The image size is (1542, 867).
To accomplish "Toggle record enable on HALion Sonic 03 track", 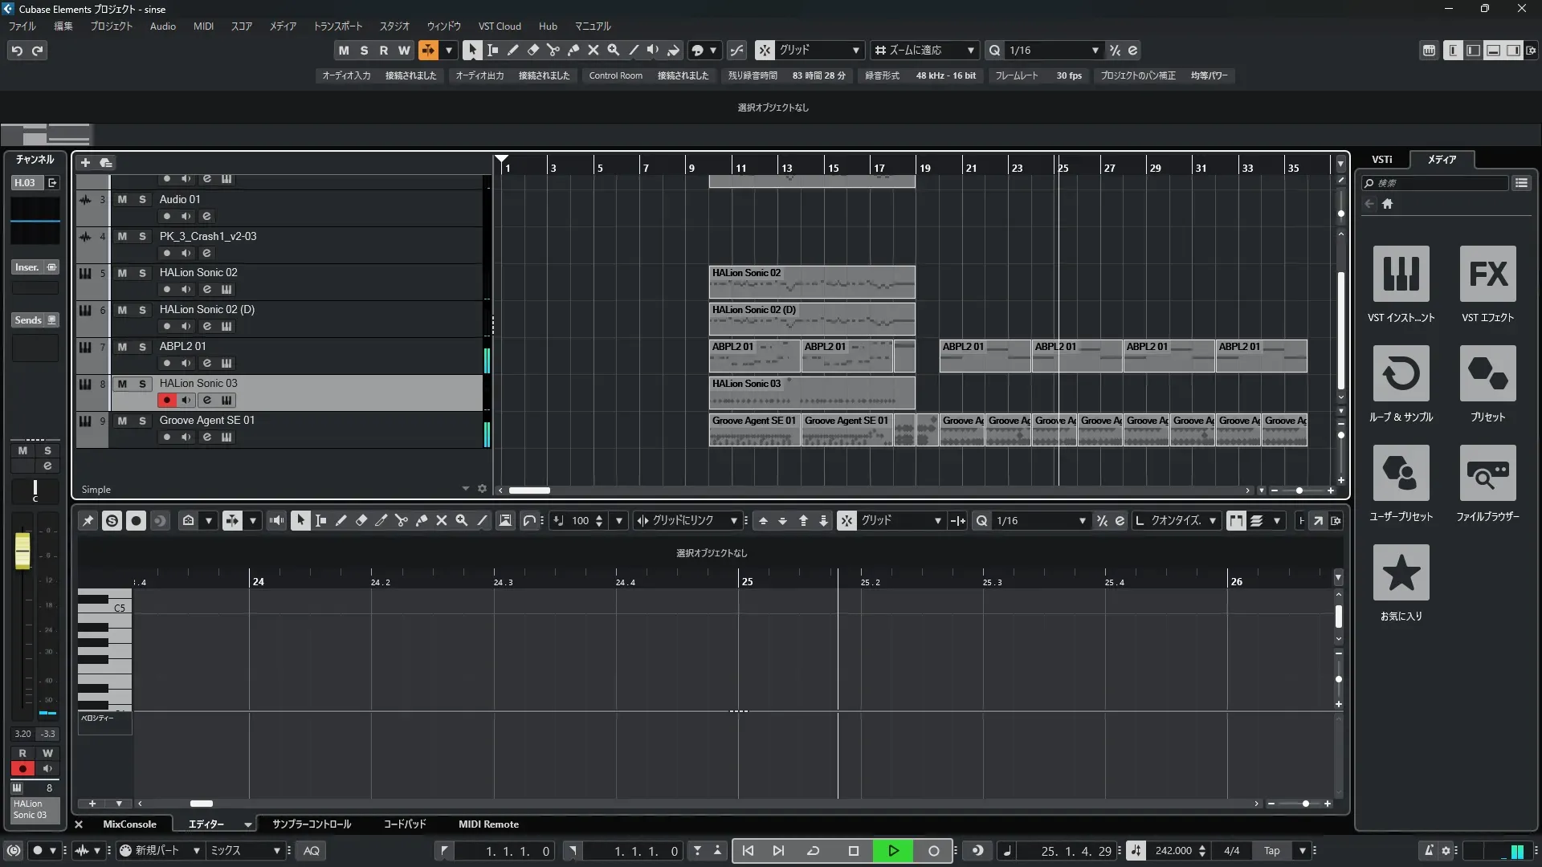I will [166, 400].
